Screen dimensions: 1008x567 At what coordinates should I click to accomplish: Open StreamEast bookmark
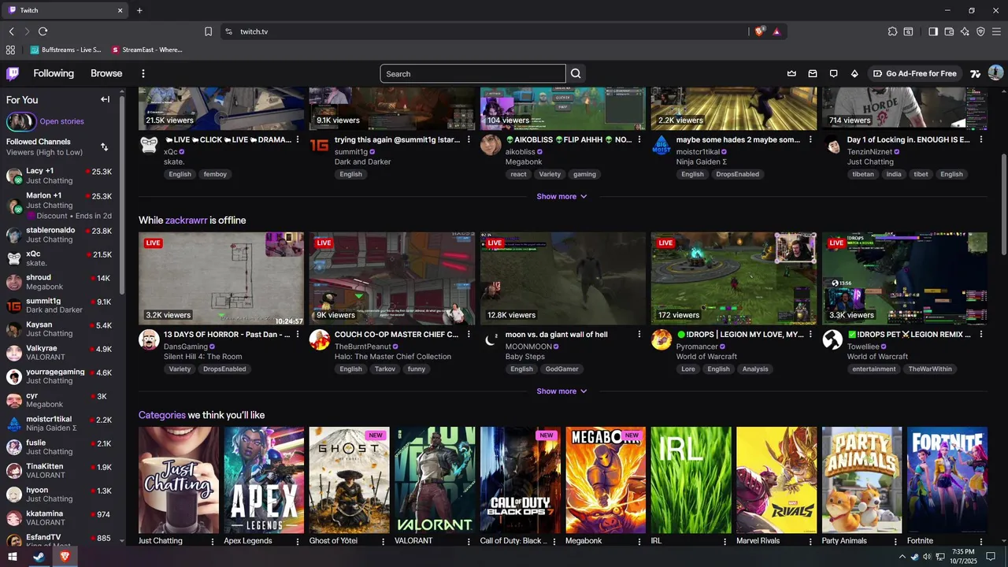[146, 50]
